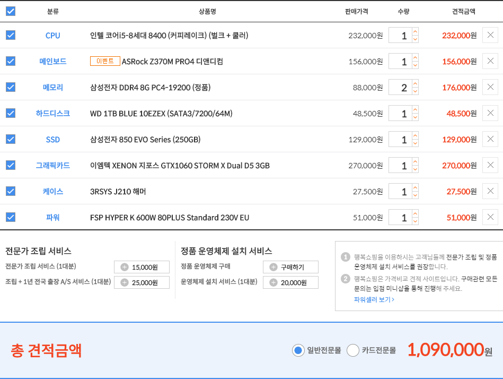Delete the 케이스 row using X icon
Image resolution: width=503 pixels, height=379 pixels.
click(x=490, y=191)
